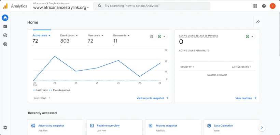Open View reports snapshot link
The image size is (280, 135).
point(153,98)
